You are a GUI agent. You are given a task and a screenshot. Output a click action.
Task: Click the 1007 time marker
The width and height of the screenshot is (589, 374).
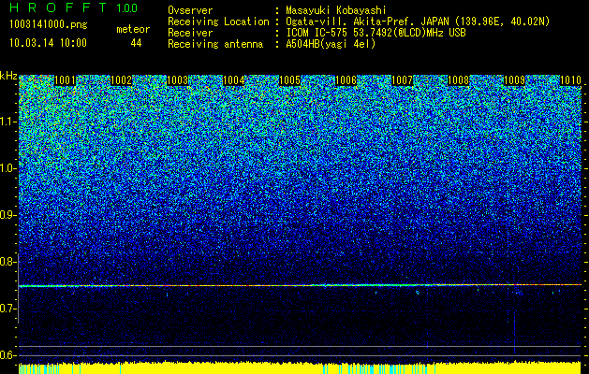tap(403, 80)
